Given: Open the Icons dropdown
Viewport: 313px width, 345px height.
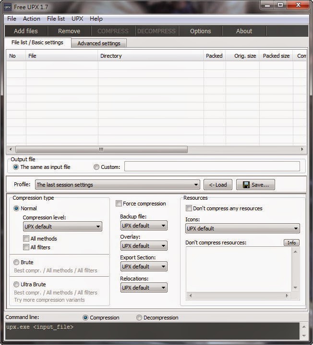Looking at the screenshot, I should (242, 229).
